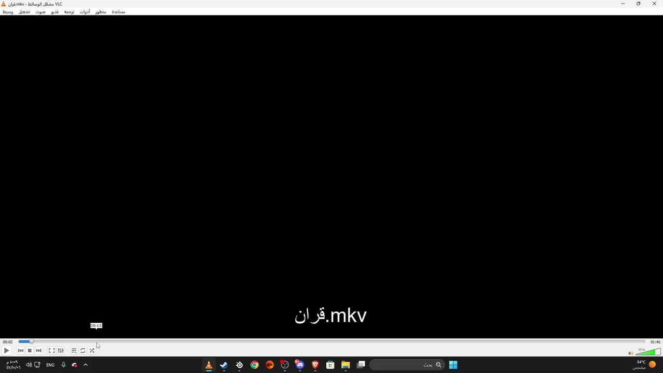Show the playlist view
Viewport: 663px width, 373px height.
point(74,351)
